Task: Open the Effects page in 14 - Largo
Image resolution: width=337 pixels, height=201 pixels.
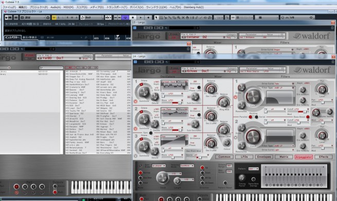Action: (x=324, y=157)
